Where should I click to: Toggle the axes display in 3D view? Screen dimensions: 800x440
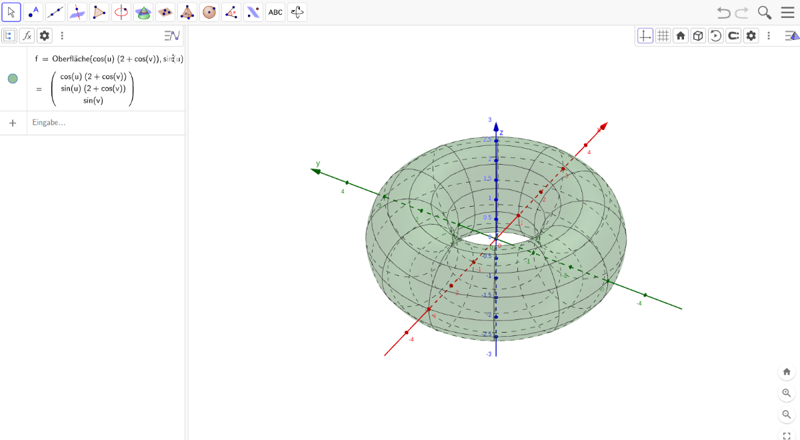[x=645, y=36]
